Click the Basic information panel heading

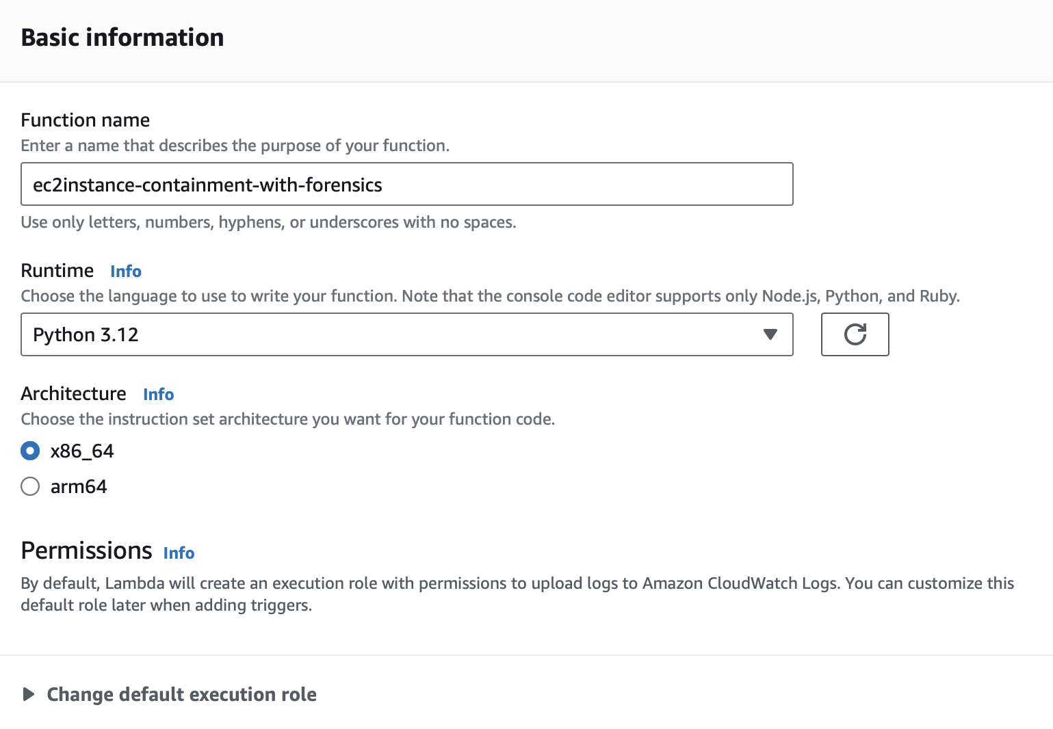tap(122, 38)
